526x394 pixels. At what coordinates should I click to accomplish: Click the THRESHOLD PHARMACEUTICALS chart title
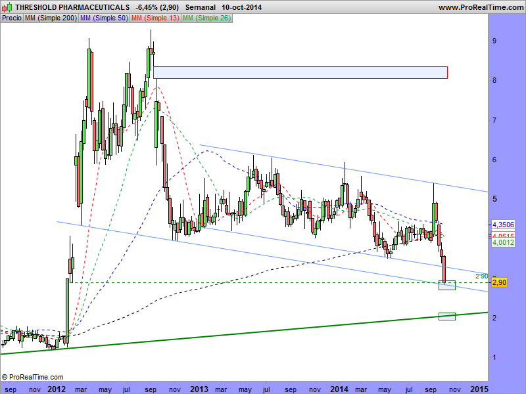(72, 7)
